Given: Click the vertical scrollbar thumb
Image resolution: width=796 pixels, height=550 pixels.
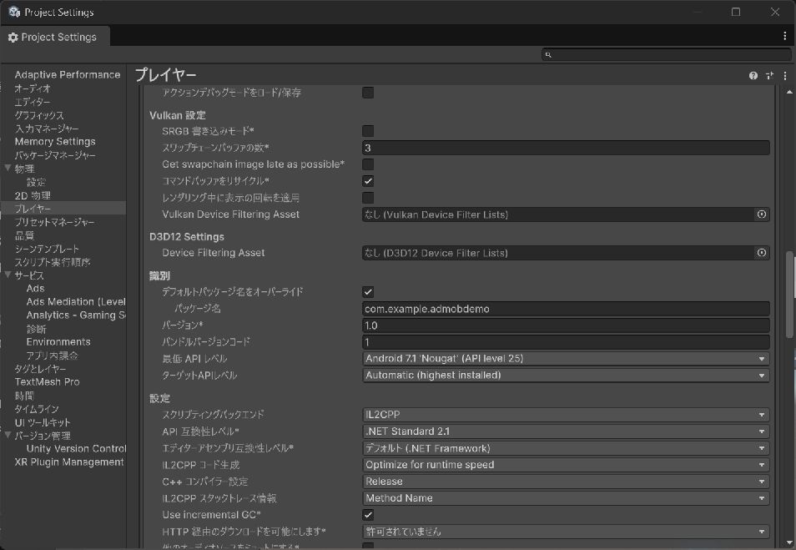Looking at the screenshot, I should (789, 294).
